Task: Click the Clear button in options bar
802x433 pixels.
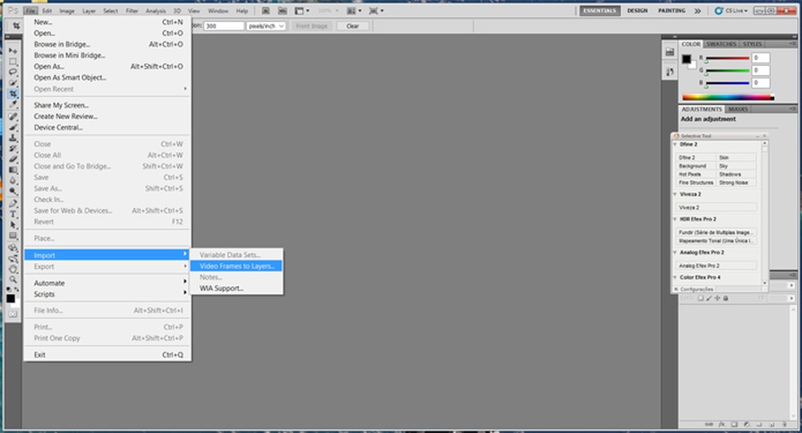Action: (352, 25)
